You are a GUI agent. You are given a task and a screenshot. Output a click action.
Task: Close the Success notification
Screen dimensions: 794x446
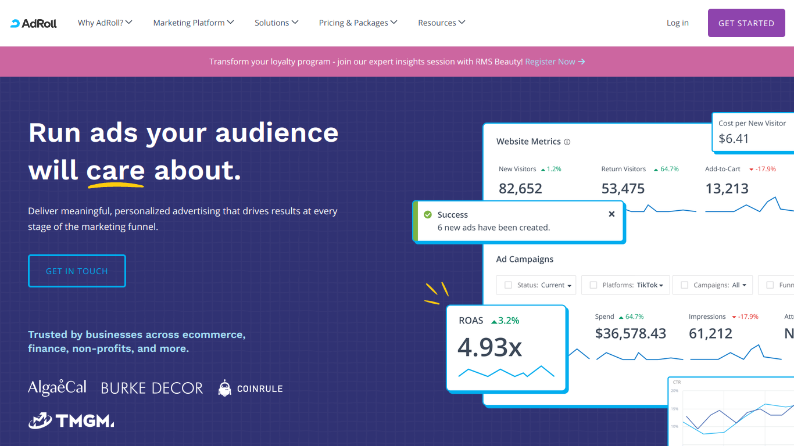611,214
